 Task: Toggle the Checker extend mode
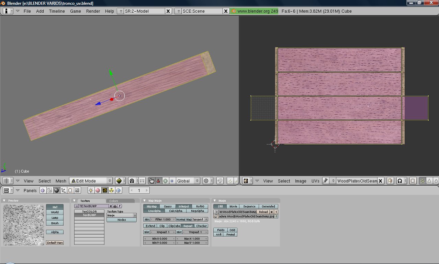[x=201, y=226]
